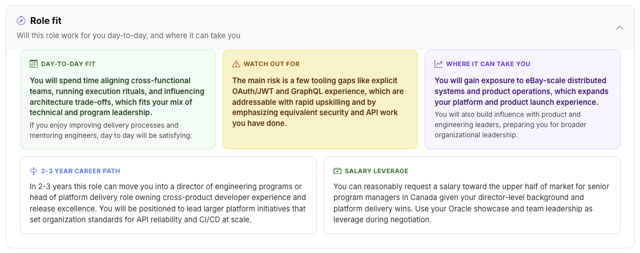The image size is (640, 253).
Task: Click the banknote salary leverage icon
Action: tap(337, 171)
